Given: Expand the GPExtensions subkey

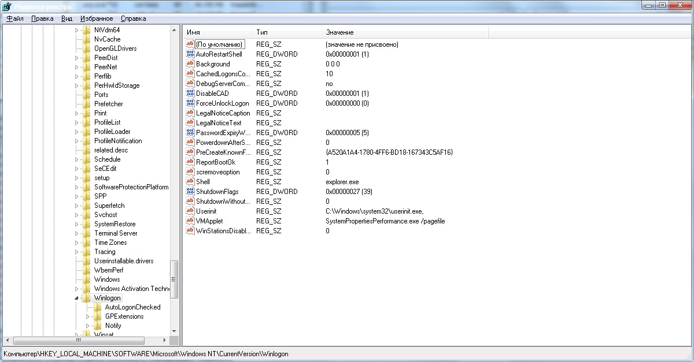Looking at the screenshot, I should pyautogui.click(x=88, y=316).
